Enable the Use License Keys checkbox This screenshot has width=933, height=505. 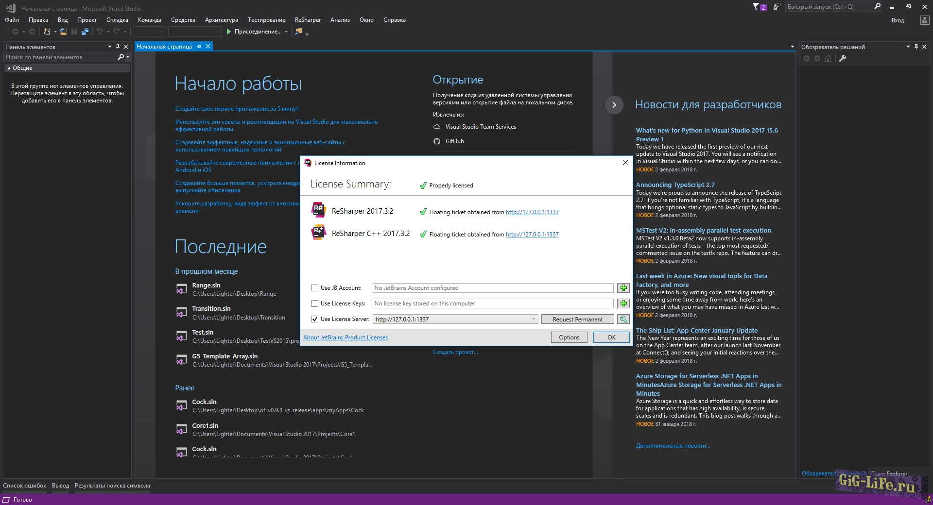[315, 303]
